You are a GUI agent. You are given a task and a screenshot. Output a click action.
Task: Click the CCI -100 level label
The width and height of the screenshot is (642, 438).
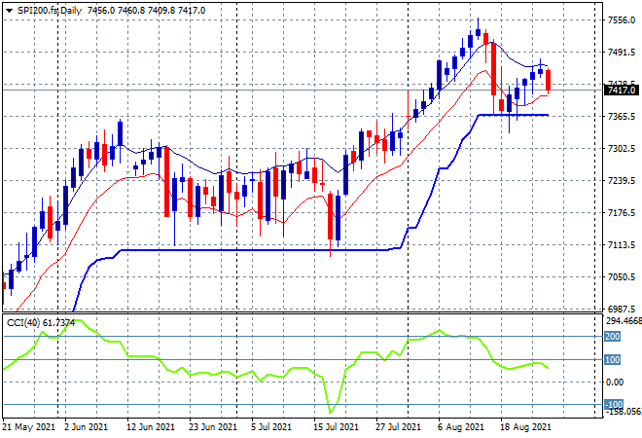click(614, 405)
